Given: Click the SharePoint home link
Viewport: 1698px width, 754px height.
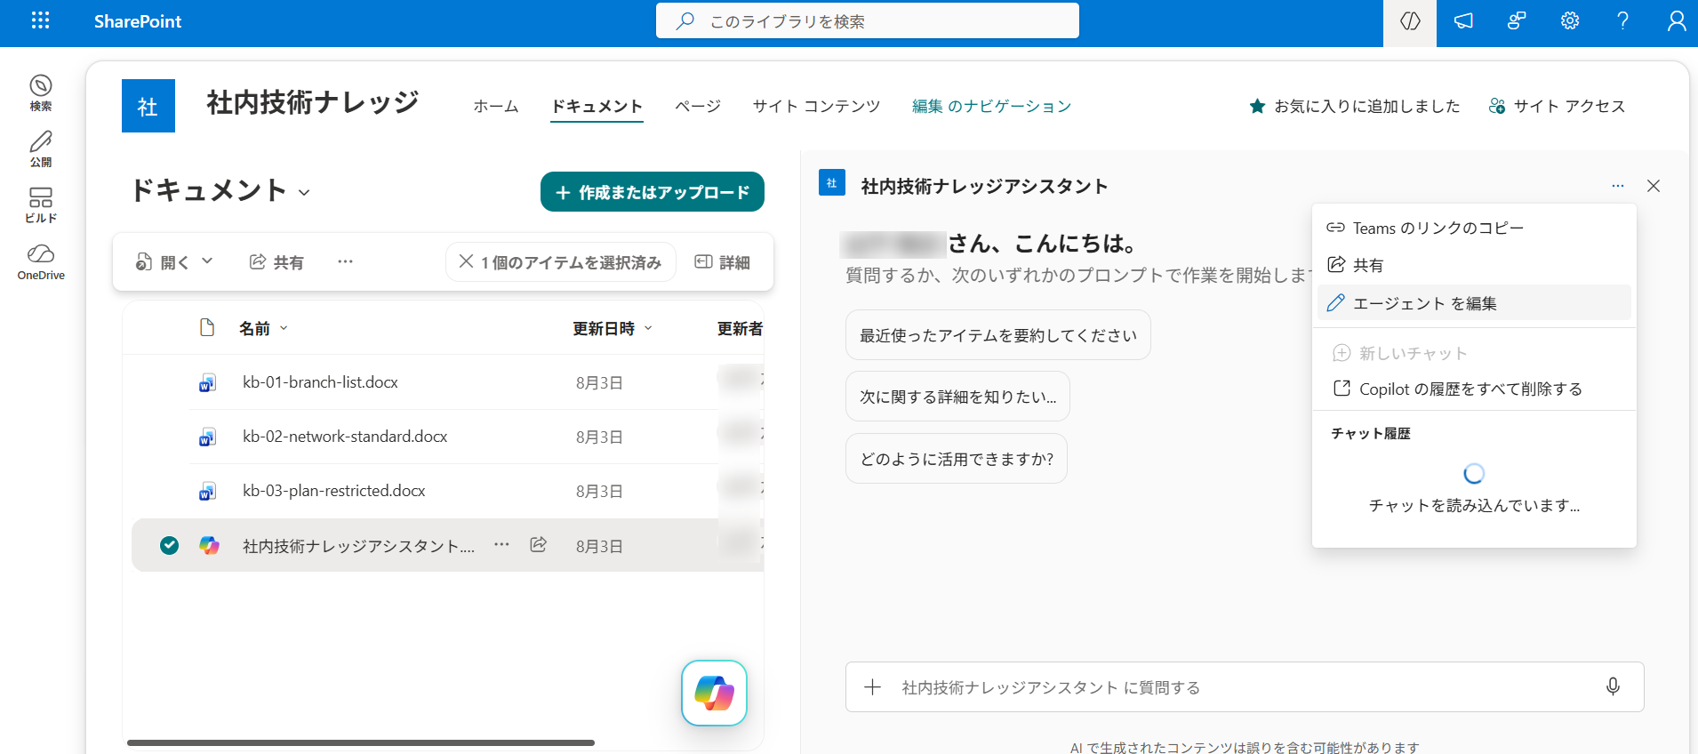Looking at the screenshot, I should (x=138, y=21).
